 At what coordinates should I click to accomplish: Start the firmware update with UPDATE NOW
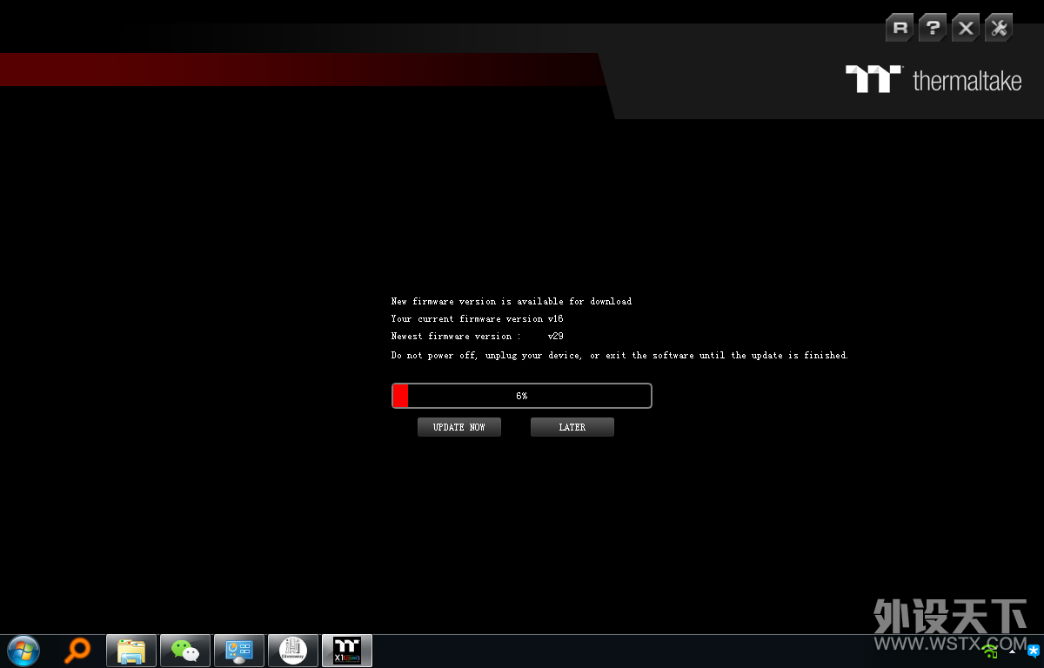[459, 427]
